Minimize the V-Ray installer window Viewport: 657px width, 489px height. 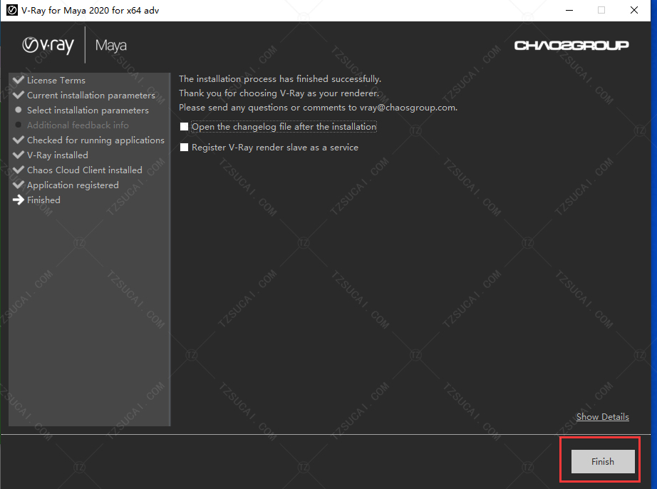point(569,10)
